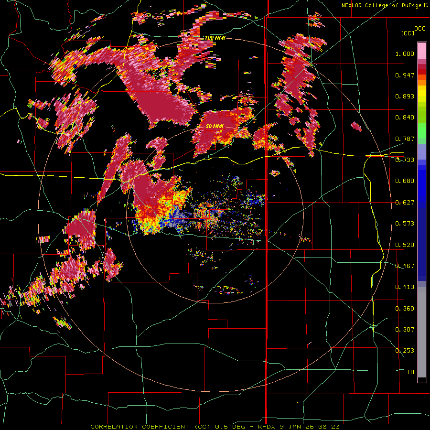This screenshot has width=430, height=430.
Task: Click the 0.893 scale value
Action: click(x=405, y=96)
